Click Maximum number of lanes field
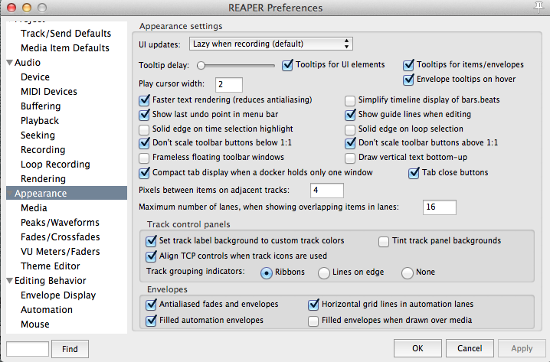550x362 pixels. click(440, 207)
